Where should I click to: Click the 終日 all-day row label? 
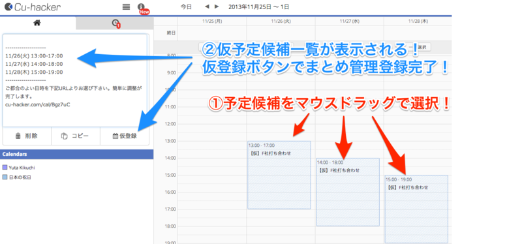pyautogui.click(x=171, y=33)
